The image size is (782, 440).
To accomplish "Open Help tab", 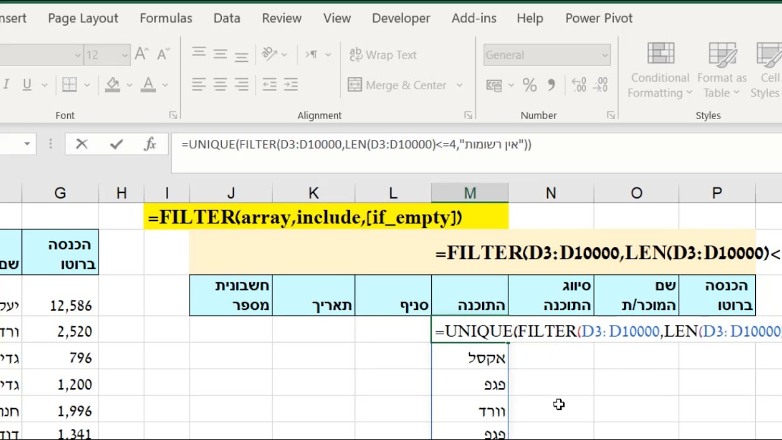I will [530, 18].
